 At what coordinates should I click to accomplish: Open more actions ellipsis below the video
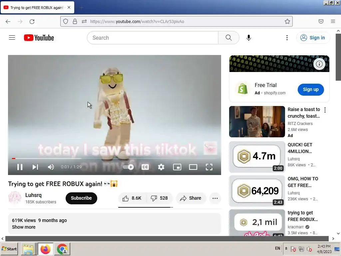pyautogui.click(x=215, y=198)
